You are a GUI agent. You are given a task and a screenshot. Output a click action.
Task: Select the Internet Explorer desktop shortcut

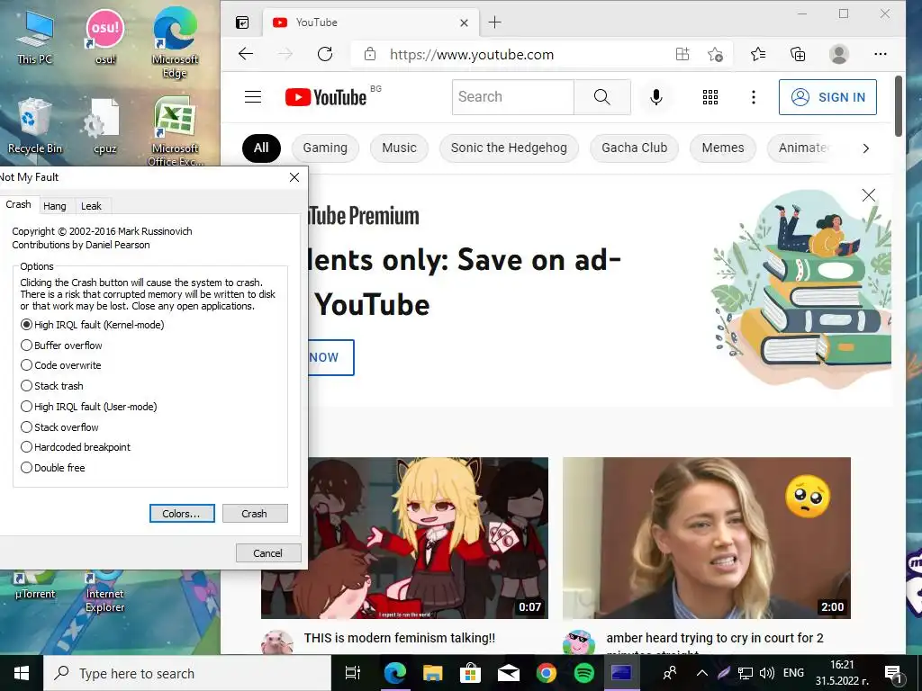tap(104, 592)
